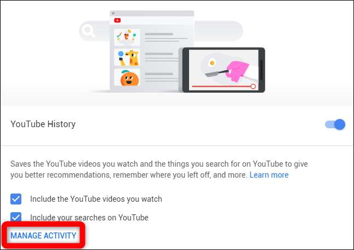Click the Include the YouTube videos label

coord(96,199)
